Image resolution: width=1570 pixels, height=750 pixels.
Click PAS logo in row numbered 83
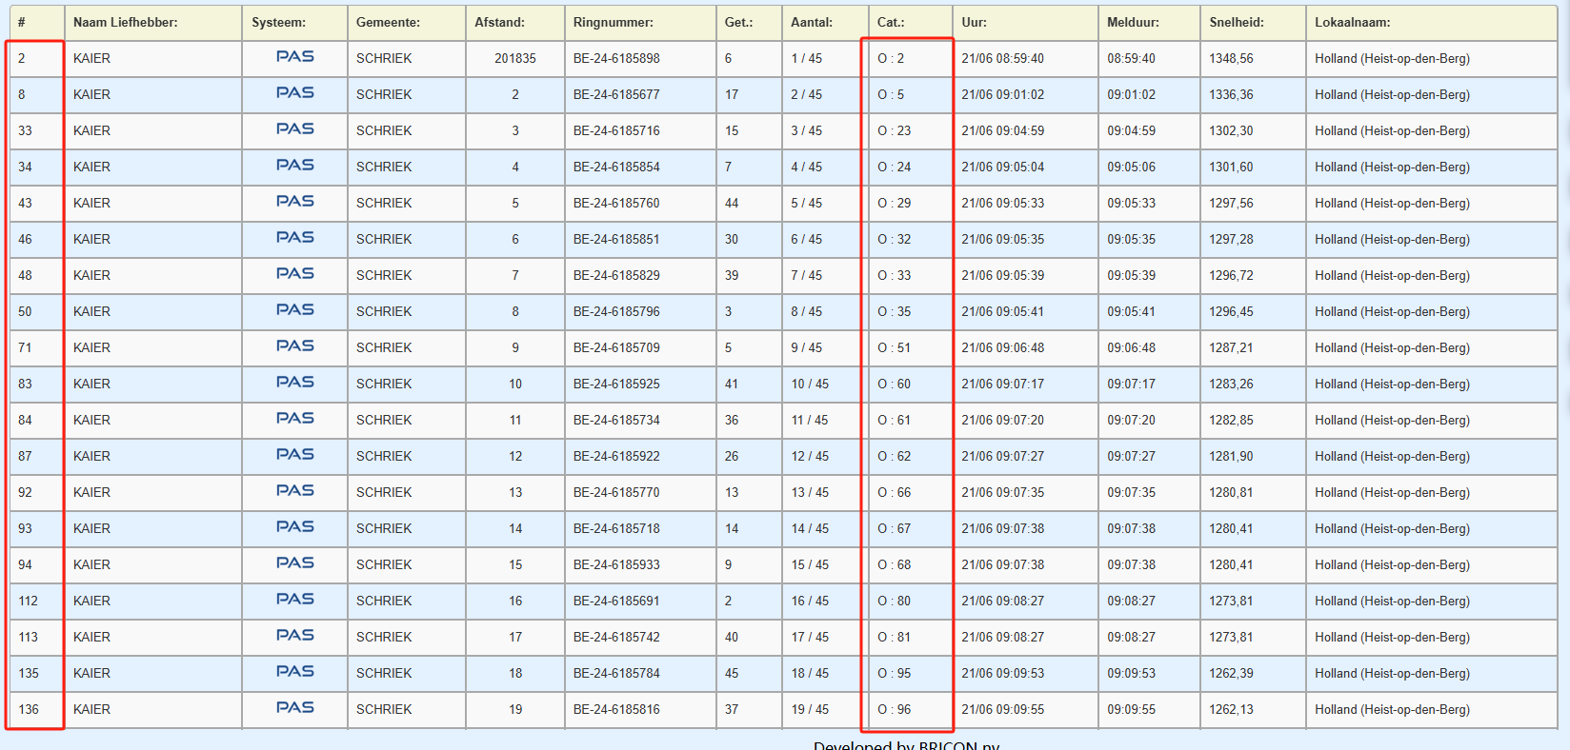(294, 383)
